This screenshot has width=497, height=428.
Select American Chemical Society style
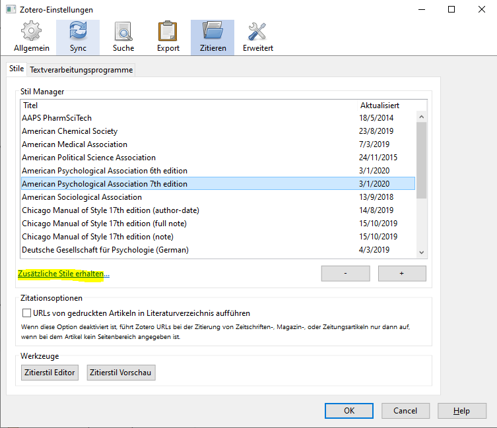tap(218, 131)
